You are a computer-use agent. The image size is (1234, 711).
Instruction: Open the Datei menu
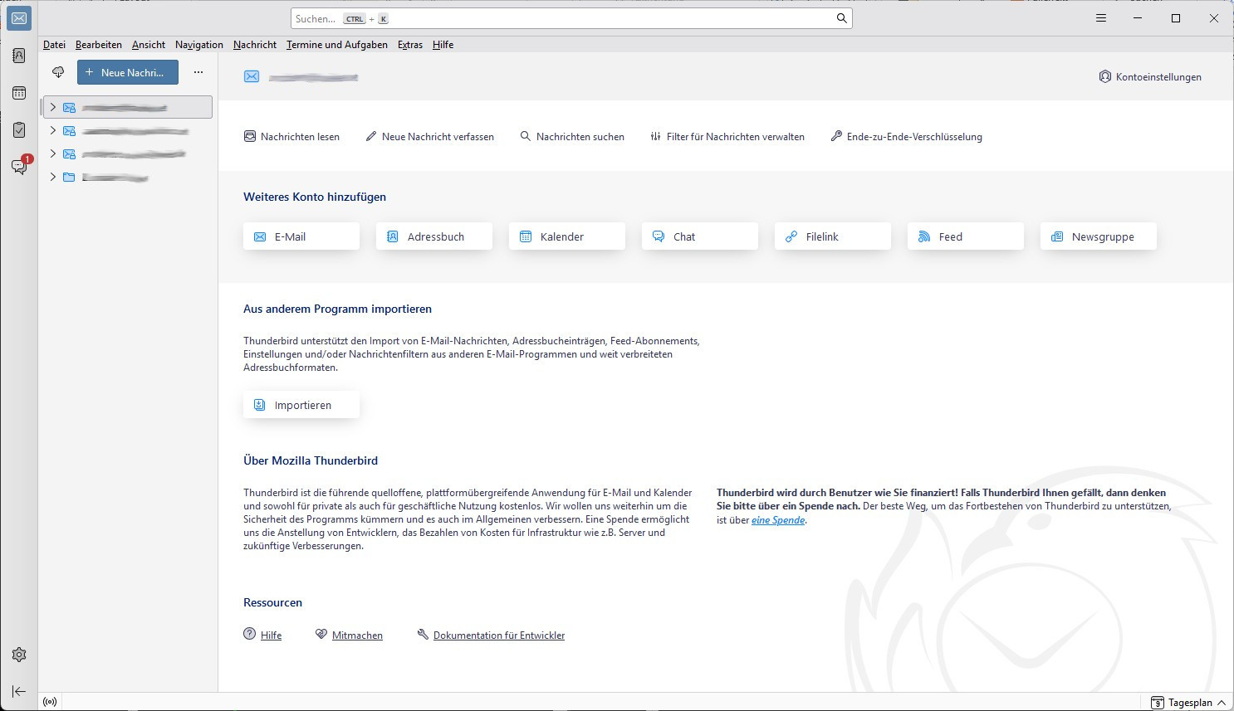pos(54,45)
